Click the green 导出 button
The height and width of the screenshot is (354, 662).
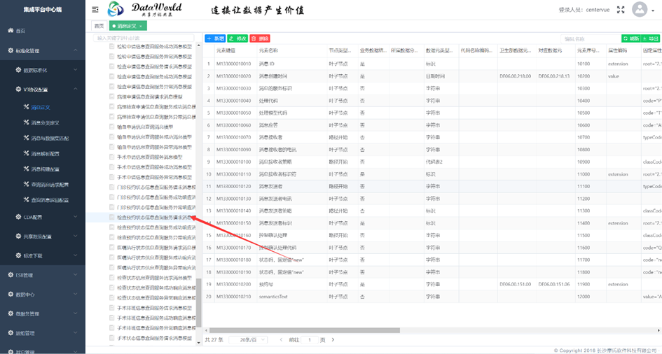point(651,38)
